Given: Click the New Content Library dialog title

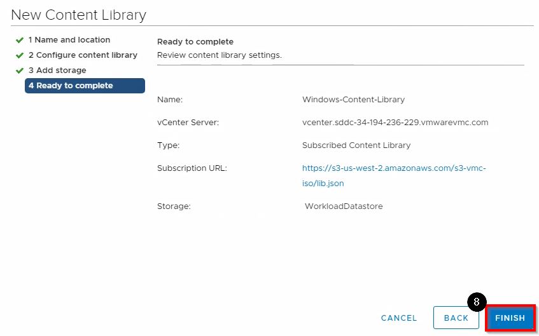Looking at the screenshot, I should pyautogui.click(x=79, y=15).
